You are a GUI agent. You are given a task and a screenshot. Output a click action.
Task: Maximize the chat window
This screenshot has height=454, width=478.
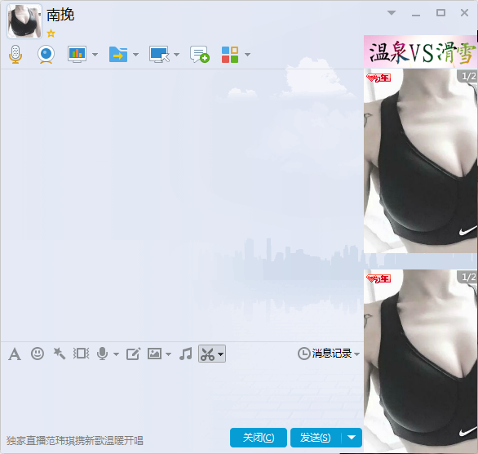[x=440, y=13]
